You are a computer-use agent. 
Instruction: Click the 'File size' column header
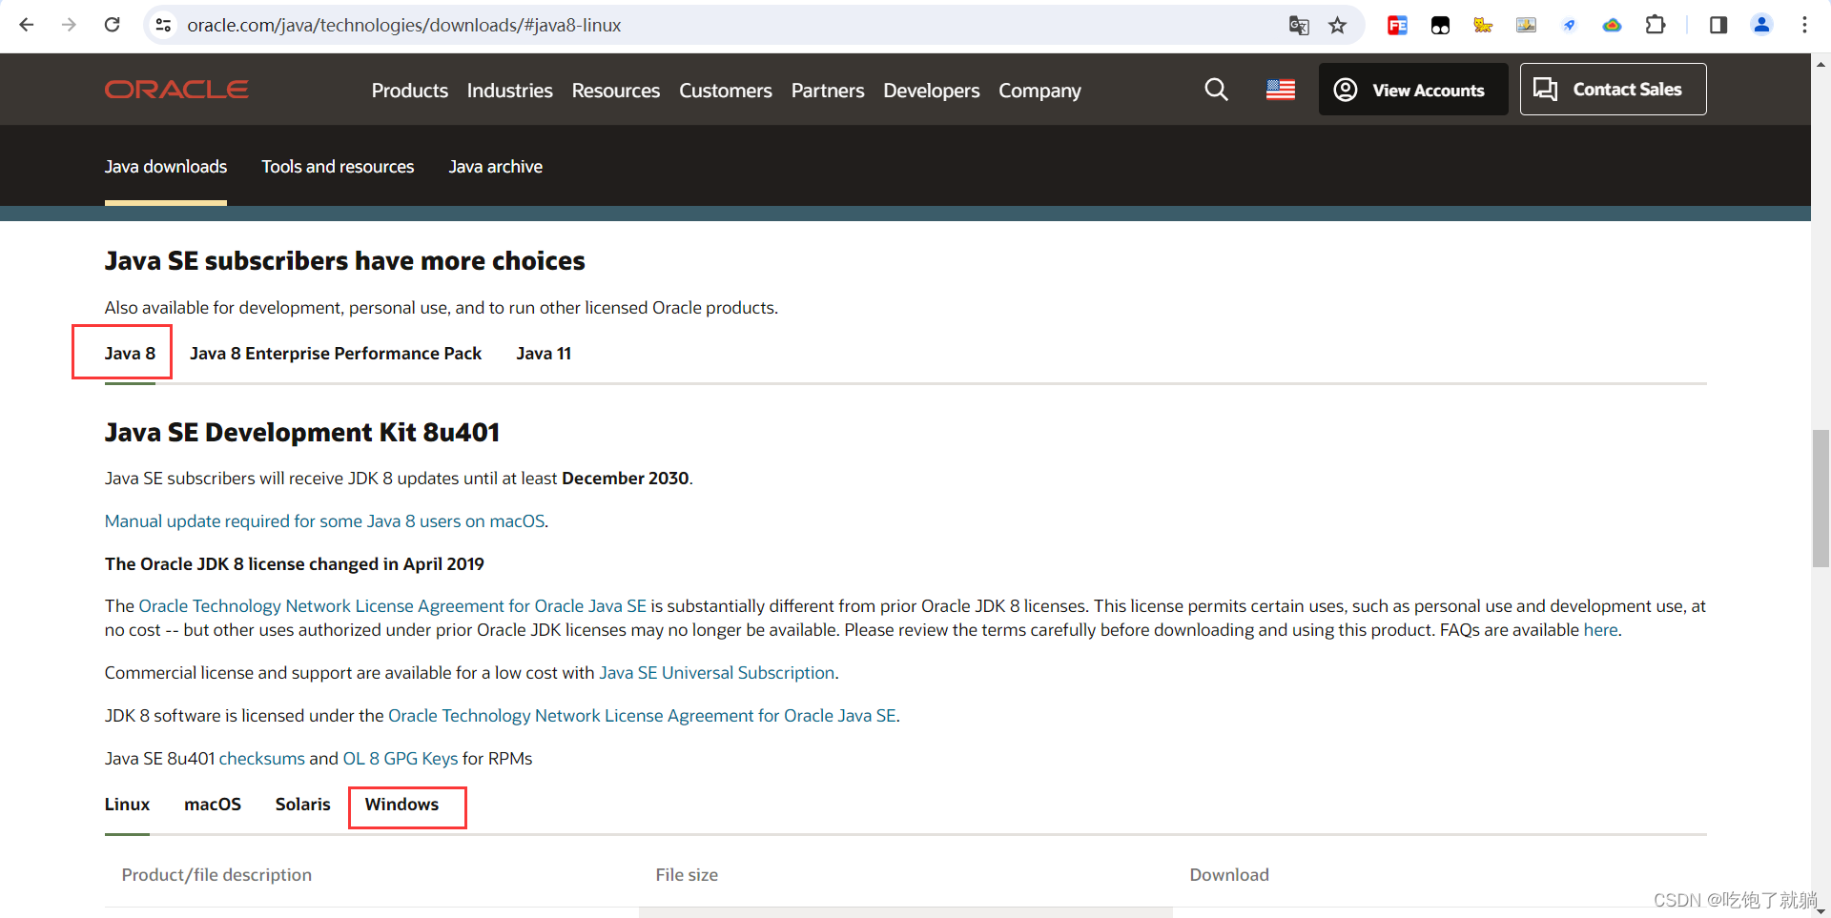pyautogui.click(x=687, y=875)
